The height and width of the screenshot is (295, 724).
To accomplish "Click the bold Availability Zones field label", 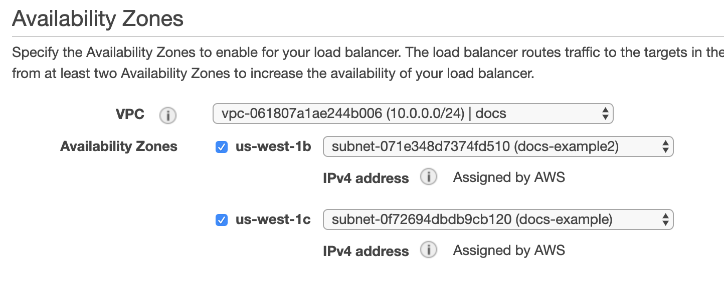I will click(x=119, y=146).
